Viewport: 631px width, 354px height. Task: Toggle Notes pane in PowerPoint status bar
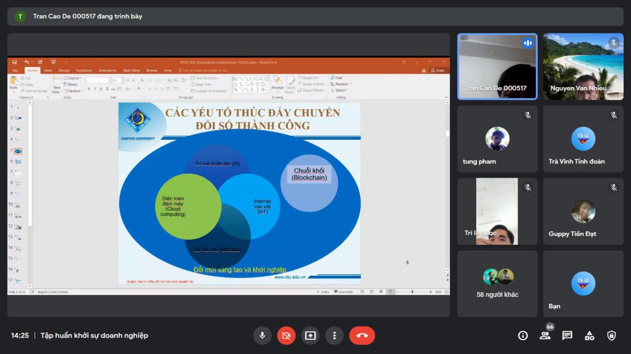click(323, 292)
